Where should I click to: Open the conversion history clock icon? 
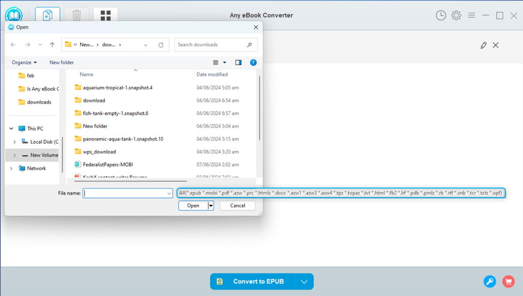click(x=441, y=15)
